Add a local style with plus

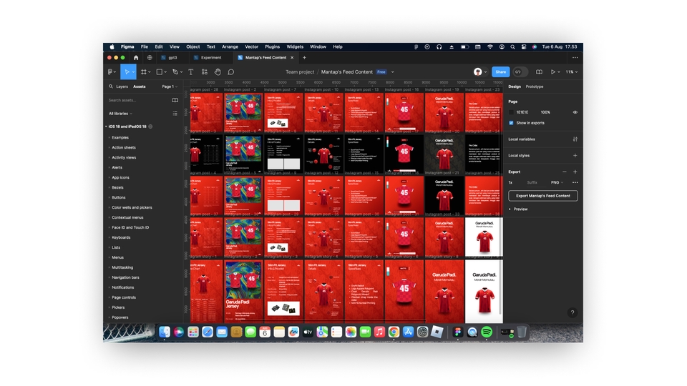coord(575,155)
